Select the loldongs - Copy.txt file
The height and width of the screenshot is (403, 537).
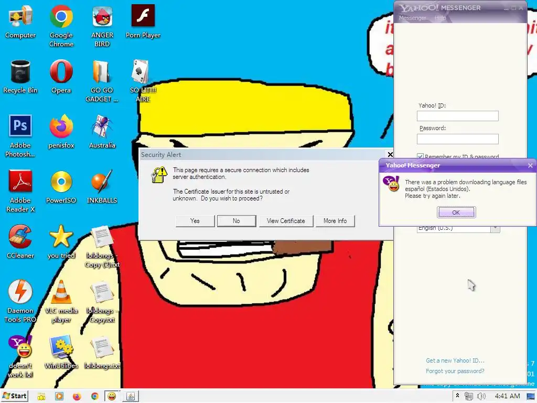pos(102,301)
